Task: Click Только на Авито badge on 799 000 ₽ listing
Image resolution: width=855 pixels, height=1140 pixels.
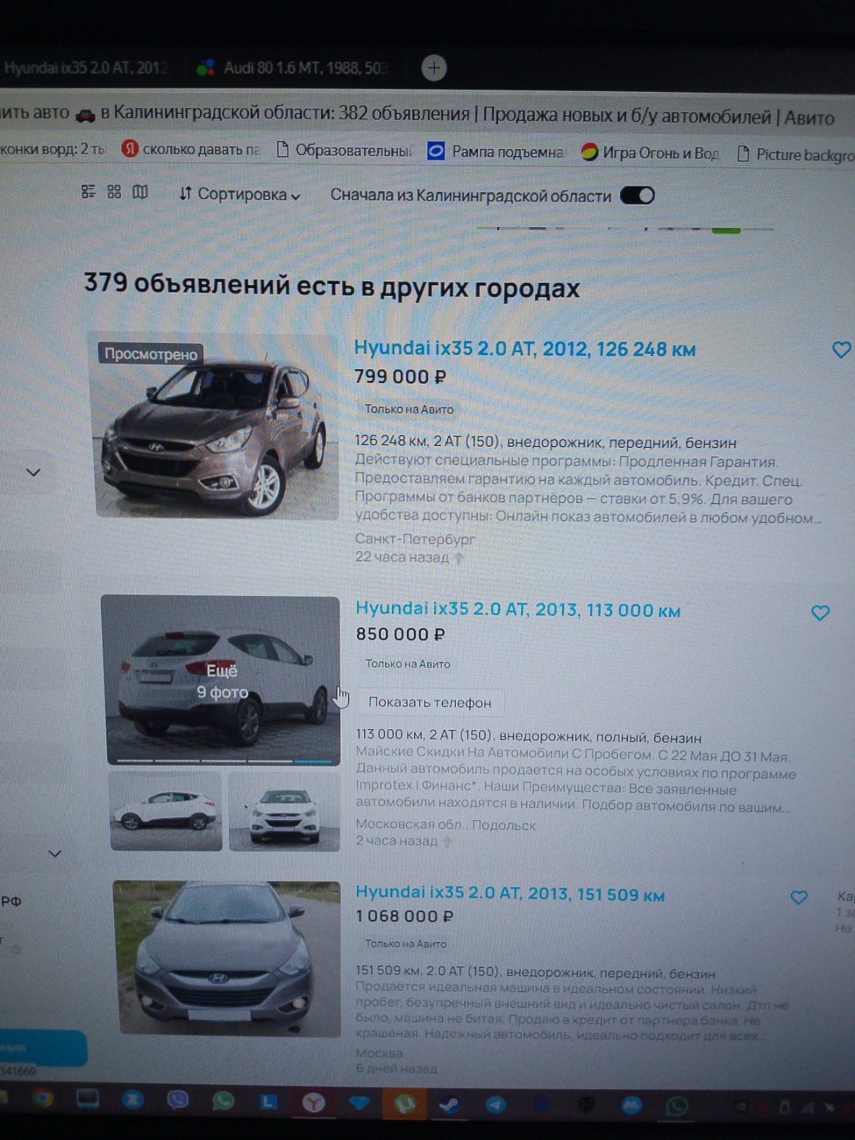Action: [x=408, y=409]
